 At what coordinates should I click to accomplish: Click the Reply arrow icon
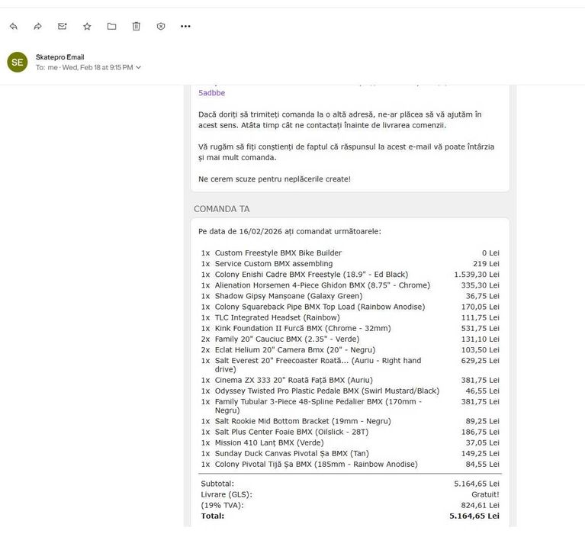pyautogui.click(x=14, y=26)
